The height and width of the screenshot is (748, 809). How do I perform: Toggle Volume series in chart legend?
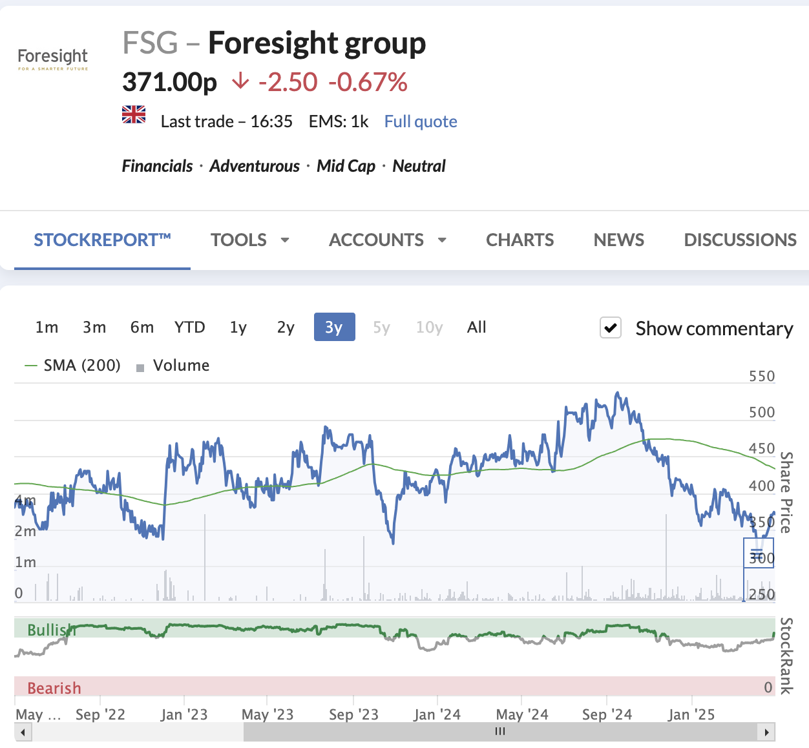(173, 366)
